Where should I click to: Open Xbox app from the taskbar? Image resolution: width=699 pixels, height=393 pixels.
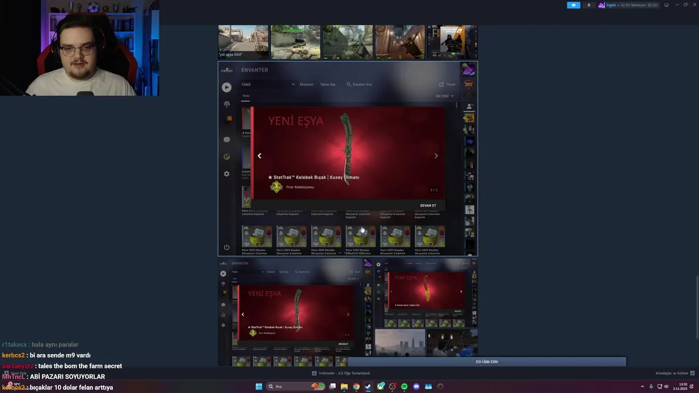tap(380, 386)
